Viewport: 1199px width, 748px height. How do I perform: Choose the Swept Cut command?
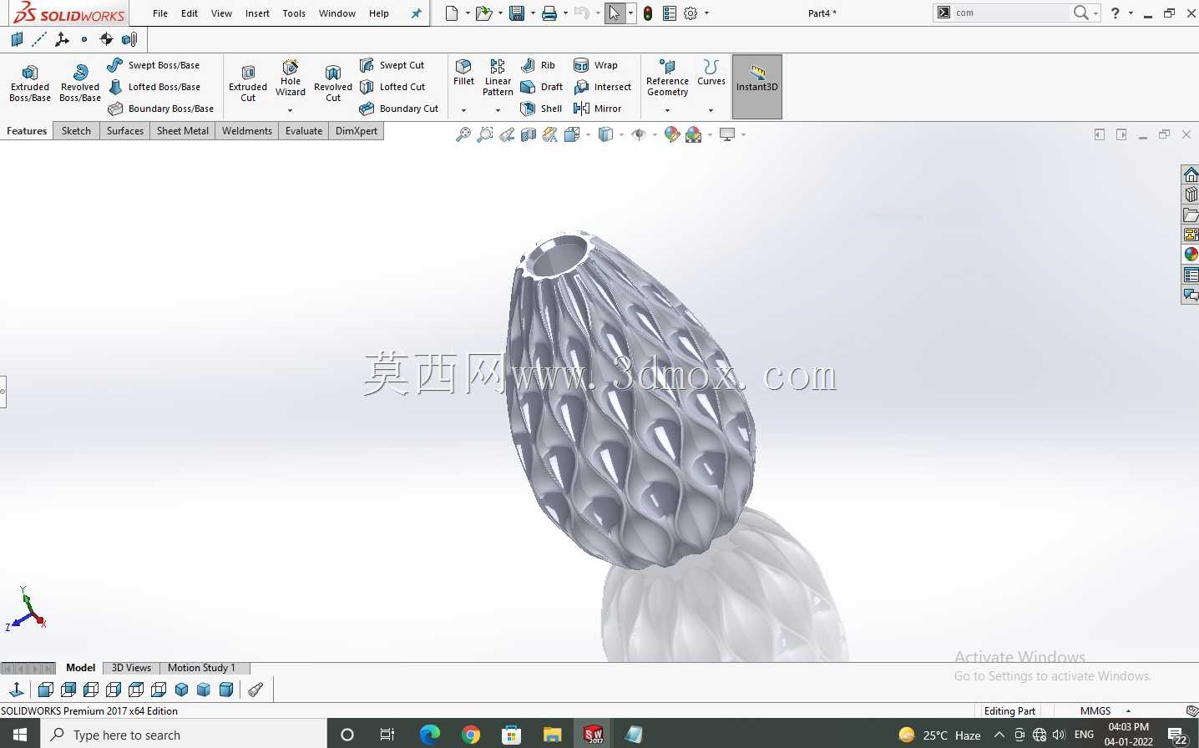[x=392, y=65]
